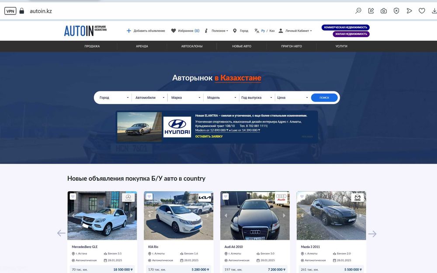Click the language translate icon
The width and height of the screenshot is (437, 273).
[x=257, y=31]
